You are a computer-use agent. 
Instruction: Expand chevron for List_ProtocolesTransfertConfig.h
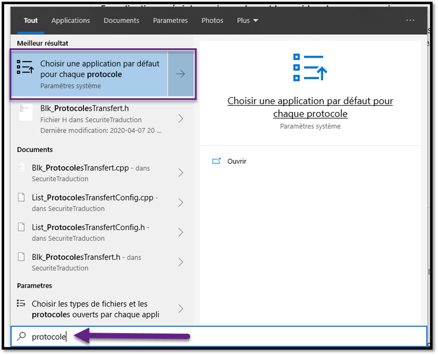(181, 232)
